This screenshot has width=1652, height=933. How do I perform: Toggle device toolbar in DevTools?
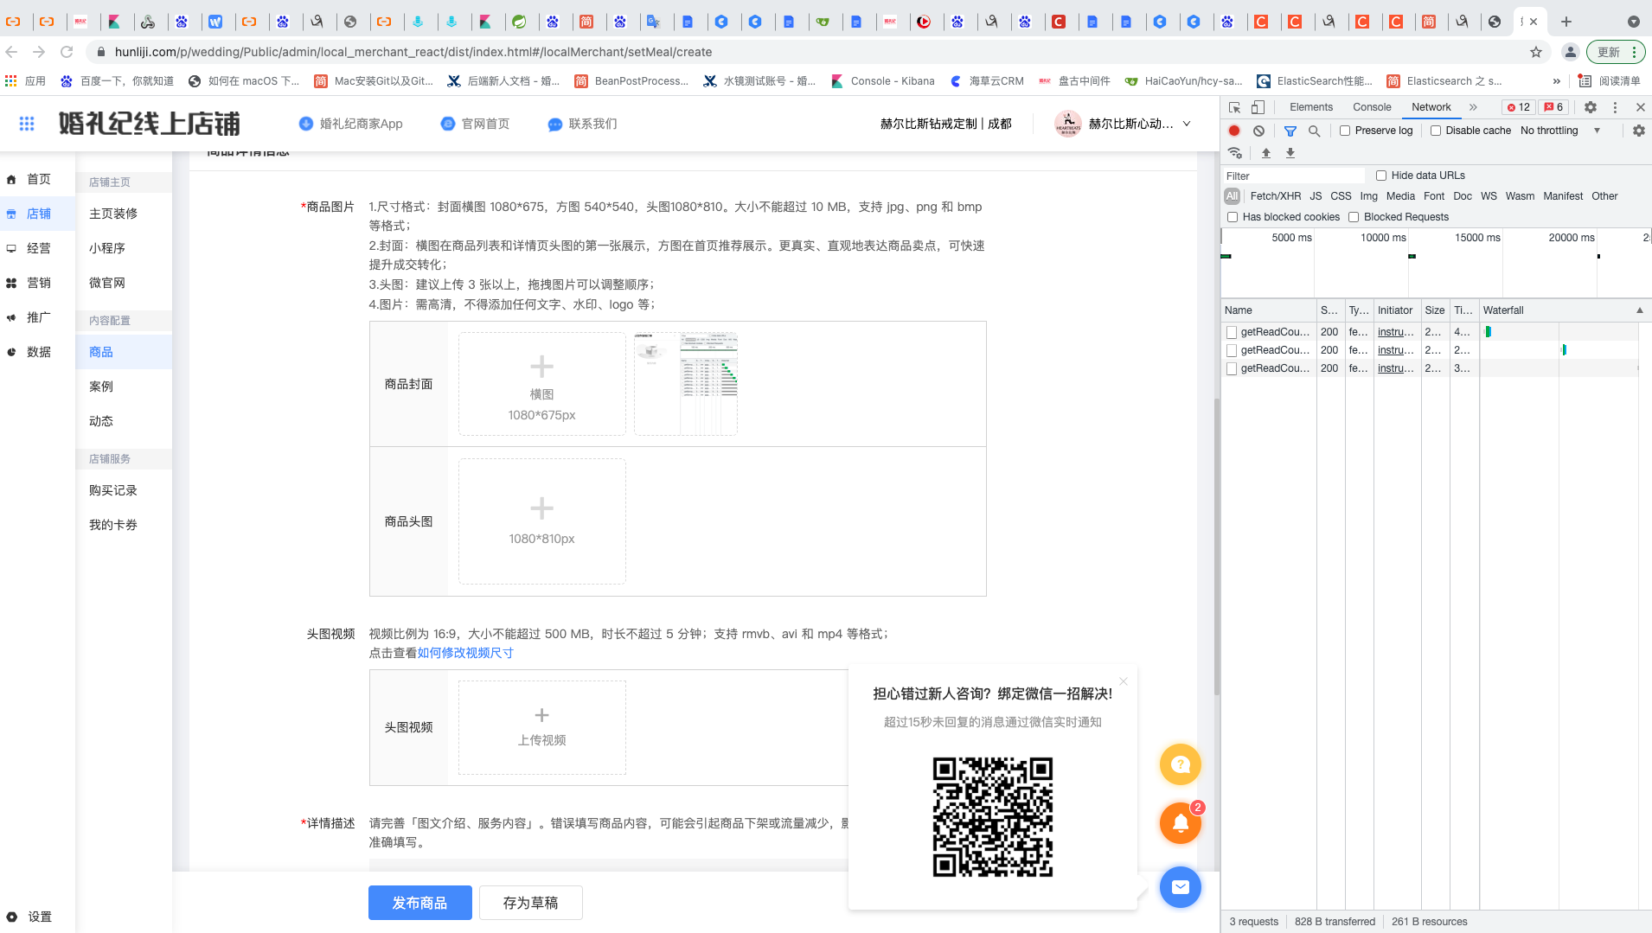[1258, 107]
